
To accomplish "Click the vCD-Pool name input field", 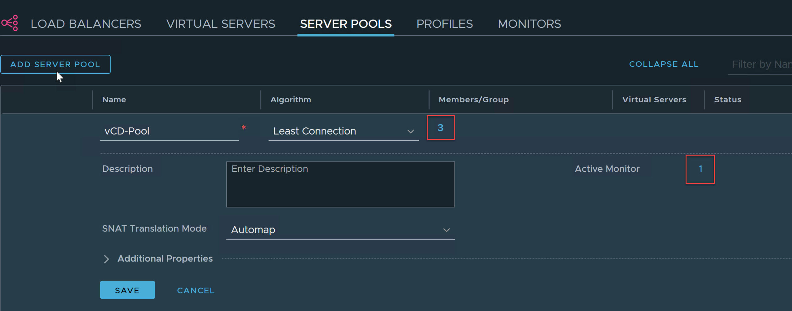I will point(169,131).
